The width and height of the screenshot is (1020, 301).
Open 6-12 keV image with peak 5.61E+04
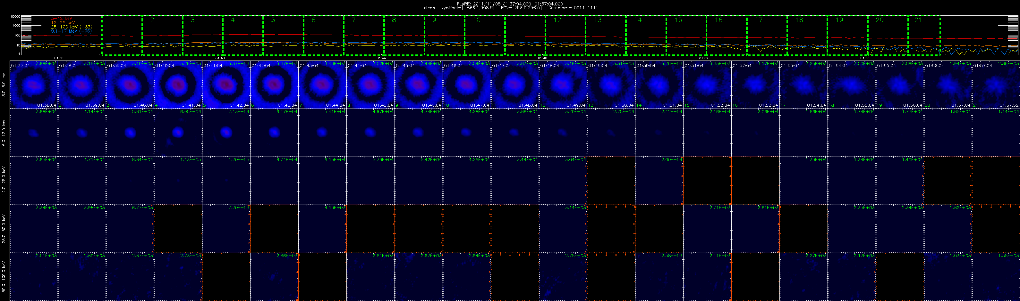pos(130,133)
